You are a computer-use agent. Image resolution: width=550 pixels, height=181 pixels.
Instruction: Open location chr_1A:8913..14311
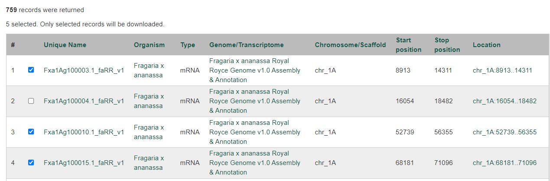[x=502, y=70]
